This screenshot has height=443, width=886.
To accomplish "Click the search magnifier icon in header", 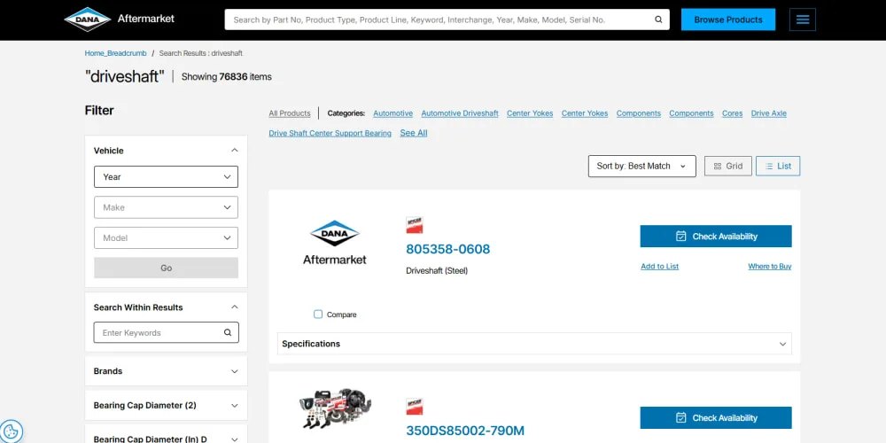I will [x=658, y=19].
